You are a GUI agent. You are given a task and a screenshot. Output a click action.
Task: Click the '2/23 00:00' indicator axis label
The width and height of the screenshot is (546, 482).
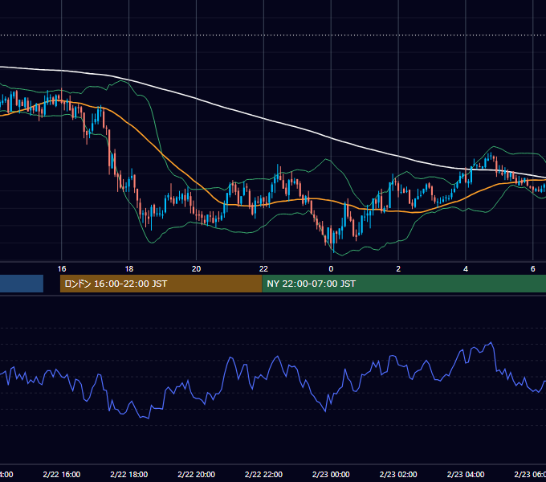(331, 474)
